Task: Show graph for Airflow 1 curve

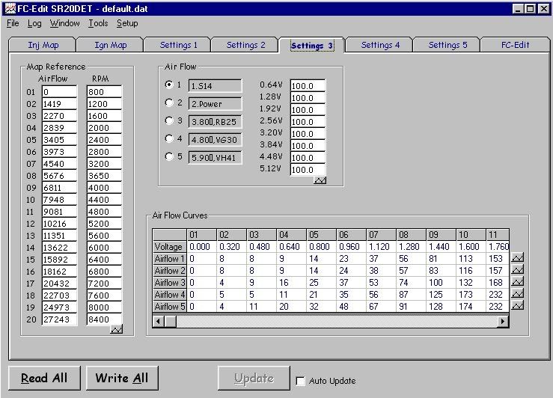Action: click(517, 257)
